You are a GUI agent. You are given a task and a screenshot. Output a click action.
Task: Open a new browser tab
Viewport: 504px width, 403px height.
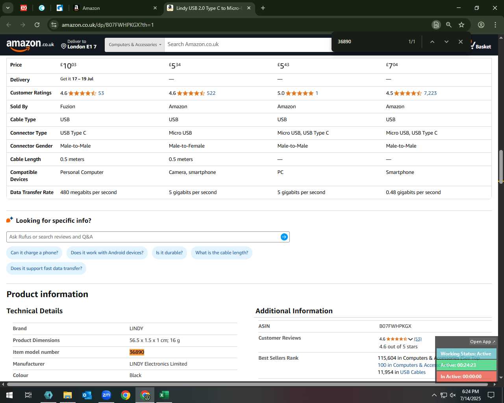[x=263, y=8]
